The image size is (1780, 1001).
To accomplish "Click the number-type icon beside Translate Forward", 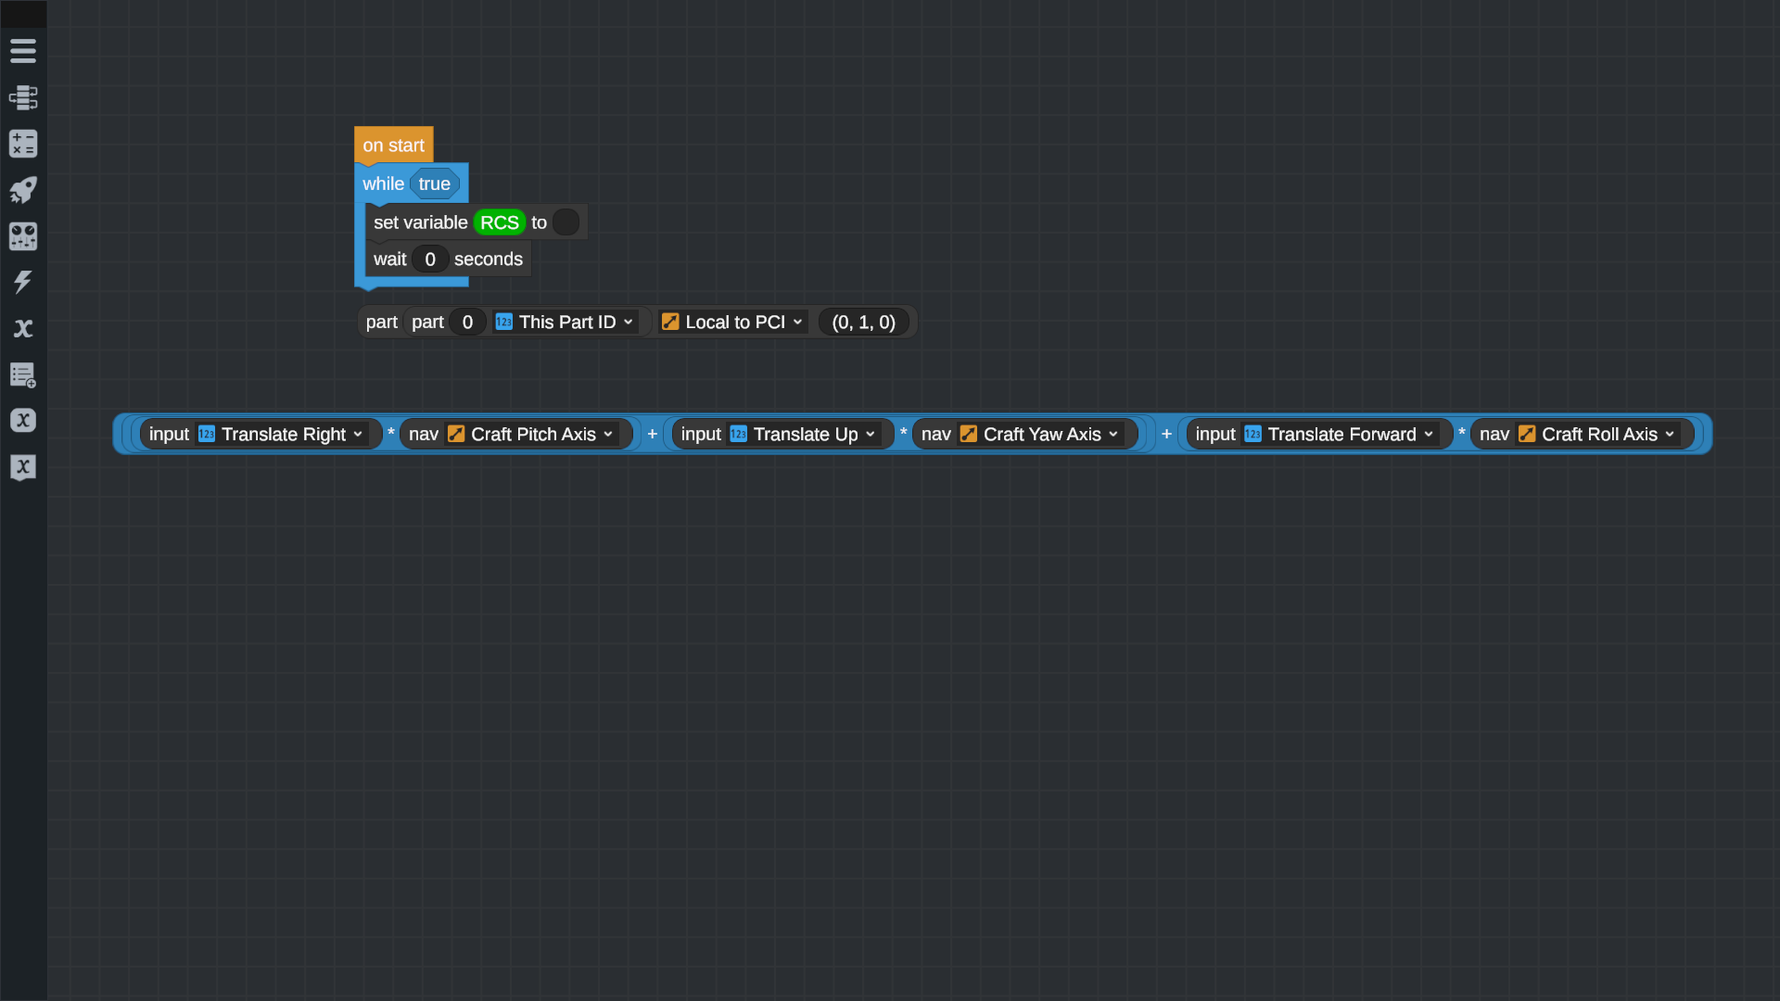I will 1252,434.
